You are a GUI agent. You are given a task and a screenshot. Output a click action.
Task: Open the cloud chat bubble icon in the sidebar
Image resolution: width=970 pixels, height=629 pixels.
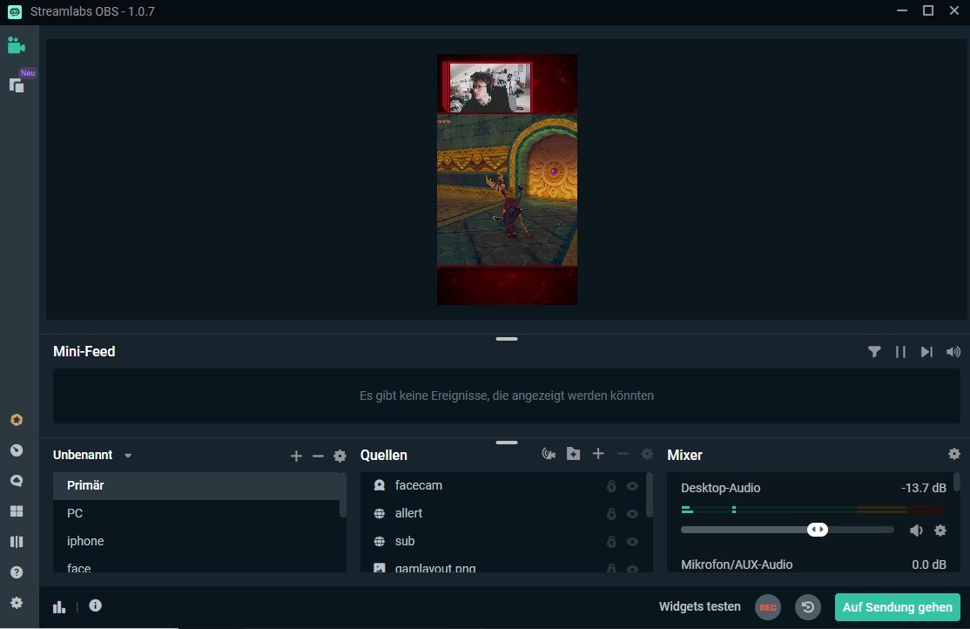tap(17, 480)
